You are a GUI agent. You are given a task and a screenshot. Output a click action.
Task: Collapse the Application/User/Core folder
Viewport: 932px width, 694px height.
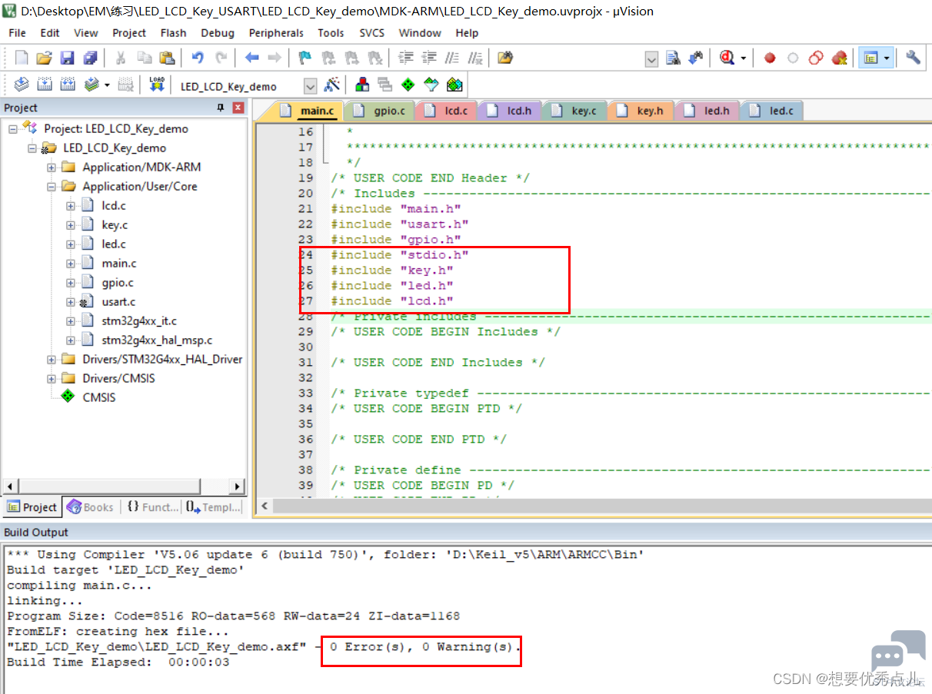(x=52, y=186)
